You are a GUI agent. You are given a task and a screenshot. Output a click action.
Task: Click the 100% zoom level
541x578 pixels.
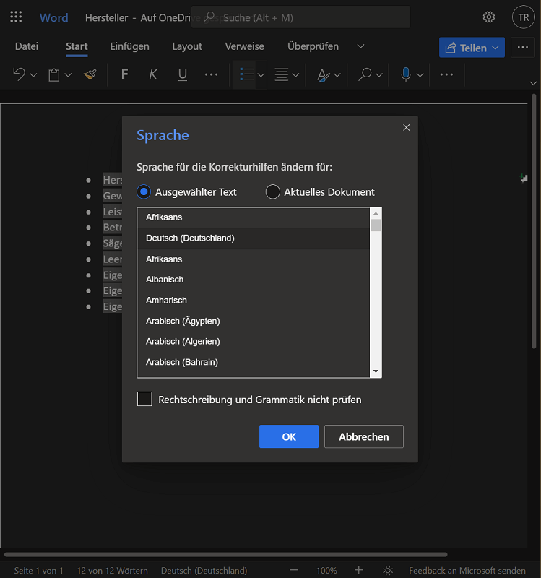326,570
